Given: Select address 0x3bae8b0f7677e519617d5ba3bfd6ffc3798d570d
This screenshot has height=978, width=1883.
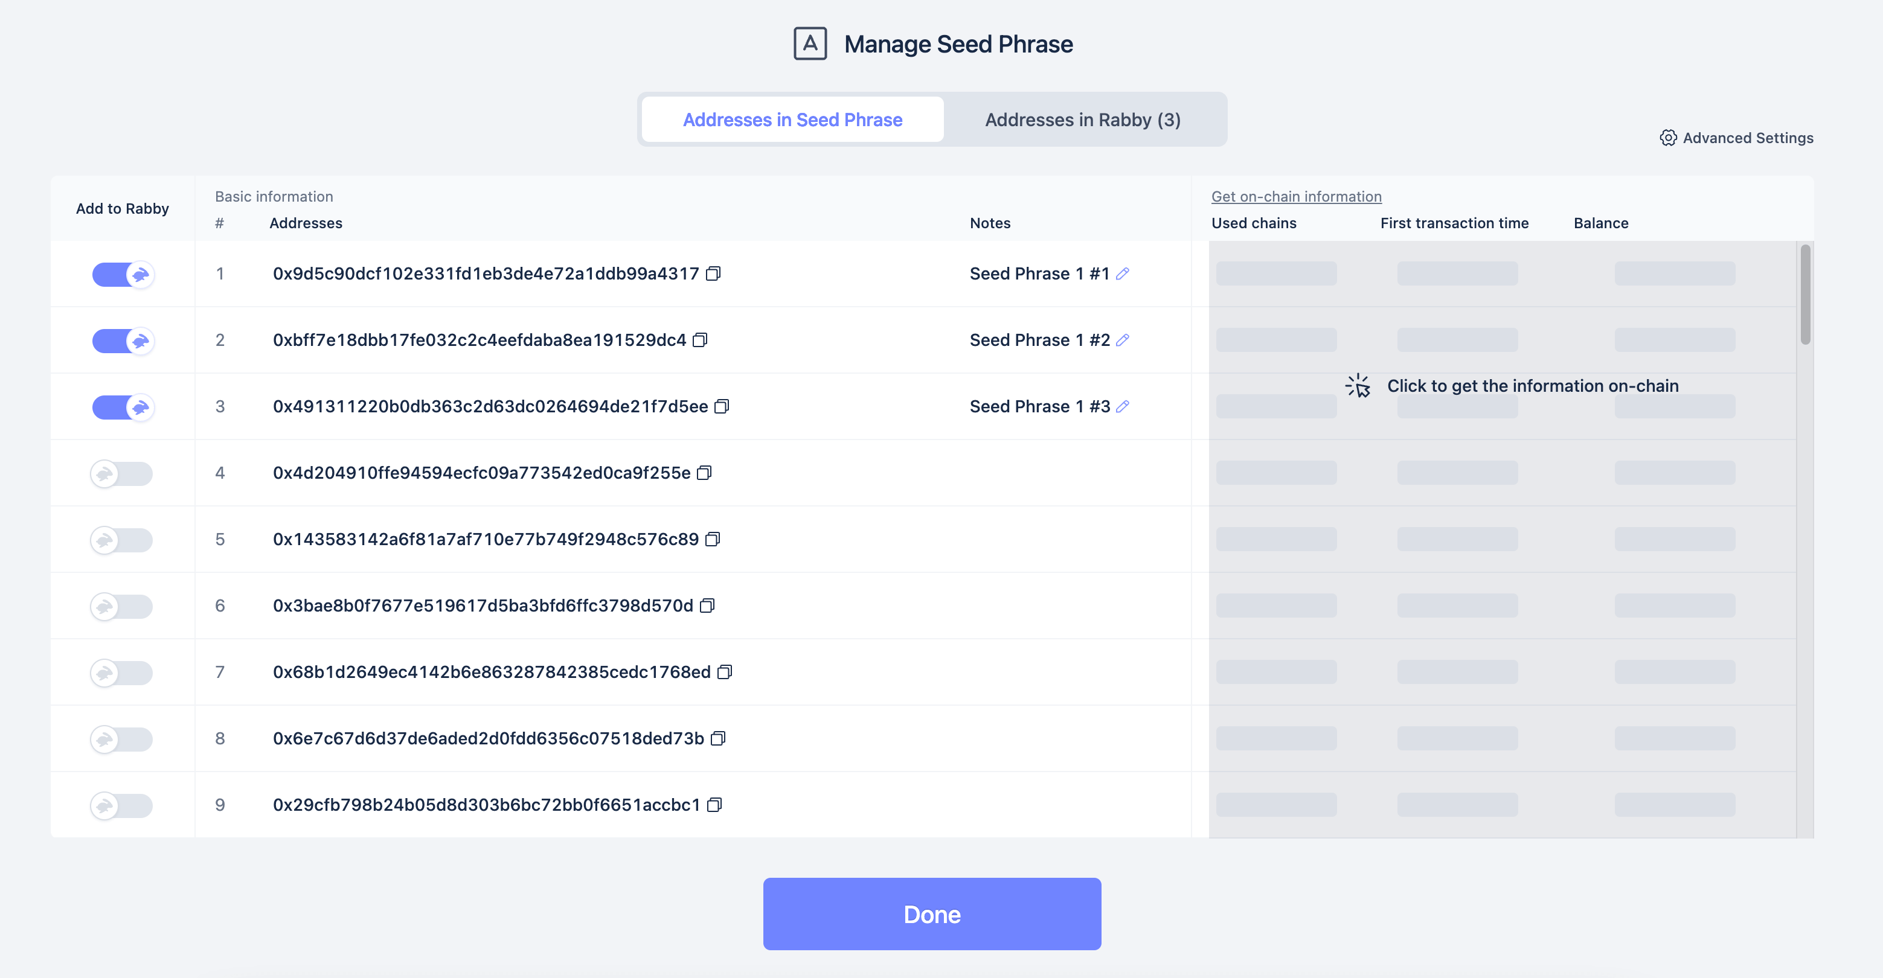Looking at the screenshot, I should [483, 606].
